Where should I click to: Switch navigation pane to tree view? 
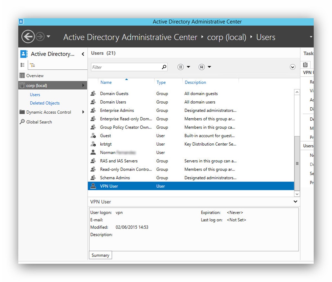pos(32,65)
